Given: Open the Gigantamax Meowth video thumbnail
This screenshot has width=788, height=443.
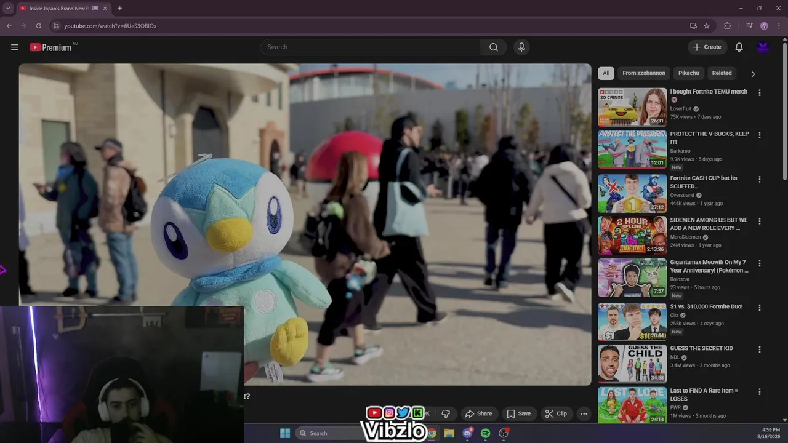Looking at the screenshot, I should [x=632, y=277].
